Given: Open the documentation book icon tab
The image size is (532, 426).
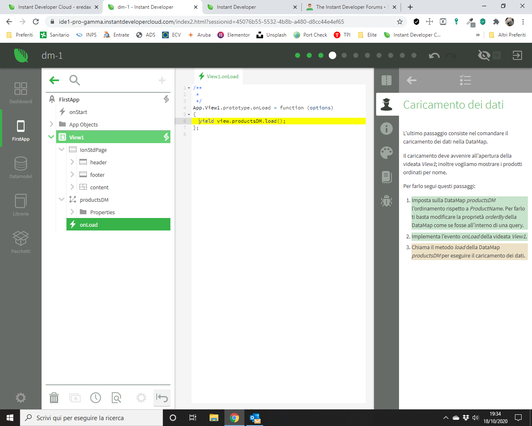Looking at the screenshot, I should (387, 177).
